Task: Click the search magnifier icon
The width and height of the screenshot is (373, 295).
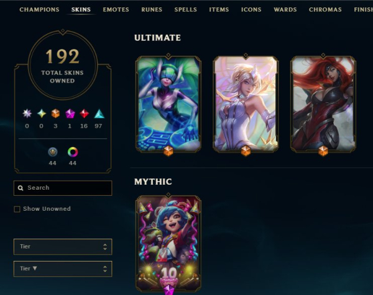Action: (x=21, y=188)
